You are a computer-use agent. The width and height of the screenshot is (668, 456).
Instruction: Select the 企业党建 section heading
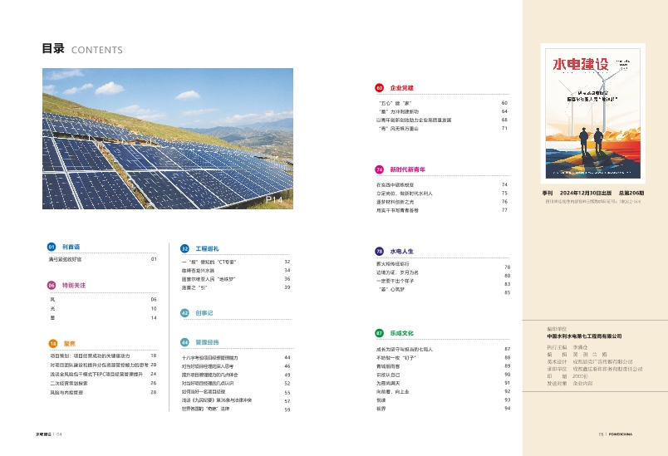(x=402, y=88)
